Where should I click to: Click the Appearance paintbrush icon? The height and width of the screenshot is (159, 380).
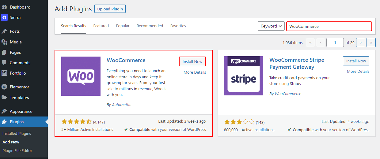click(4, 111)
